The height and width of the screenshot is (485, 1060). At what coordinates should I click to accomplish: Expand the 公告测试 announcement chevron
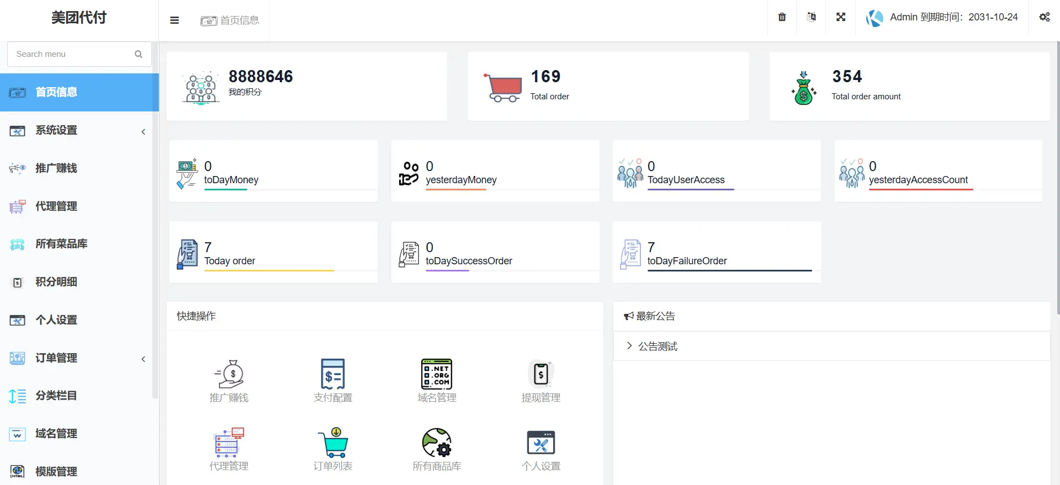pyautogui.click(x=629, y=346)
